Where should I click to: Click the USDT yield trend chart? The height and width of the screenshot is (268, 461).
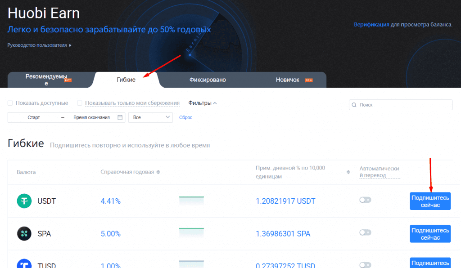(191, 201)
